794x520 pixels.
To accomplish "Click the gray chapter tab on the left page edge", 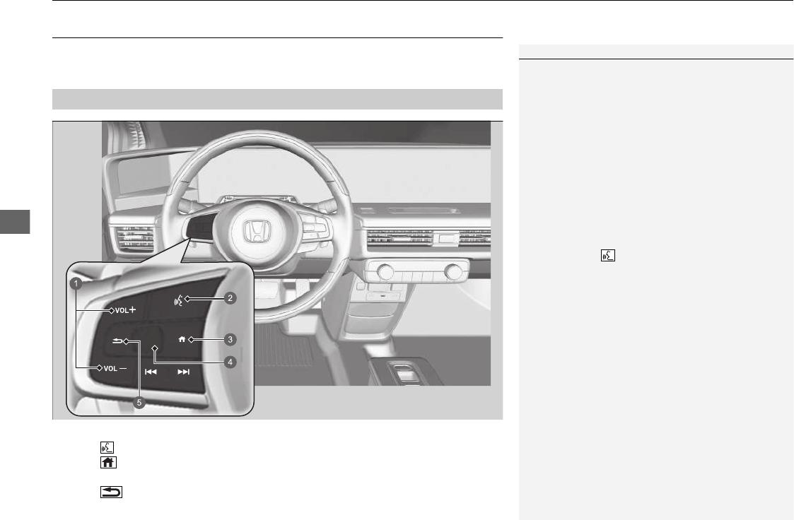I will click(15, 221).
